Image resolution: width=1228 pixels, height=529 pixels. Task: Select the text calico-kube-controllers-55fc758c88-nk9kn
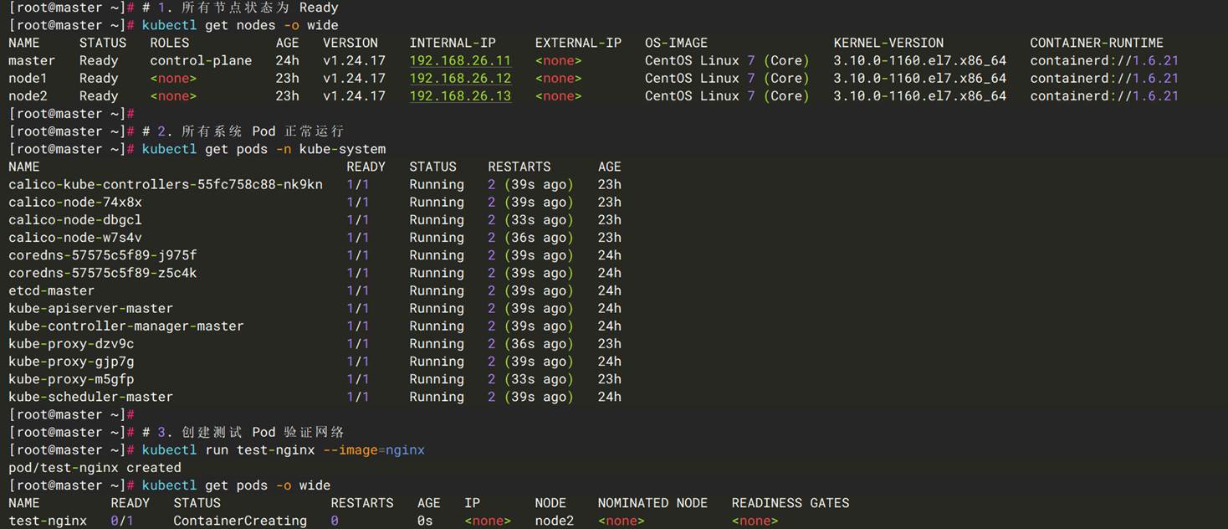coord(166,184)
